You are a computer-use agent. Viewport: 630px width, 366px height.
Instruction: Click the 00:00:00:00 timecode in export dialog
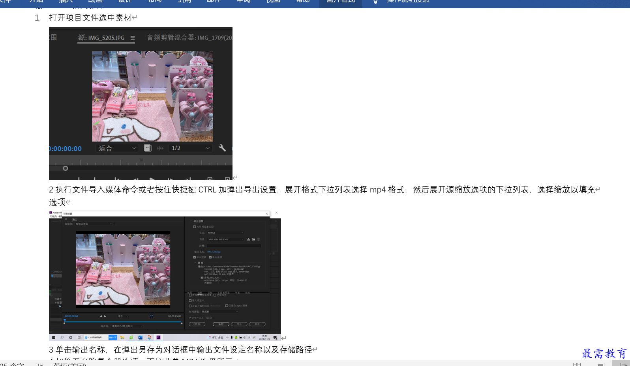tap(71, 316)
